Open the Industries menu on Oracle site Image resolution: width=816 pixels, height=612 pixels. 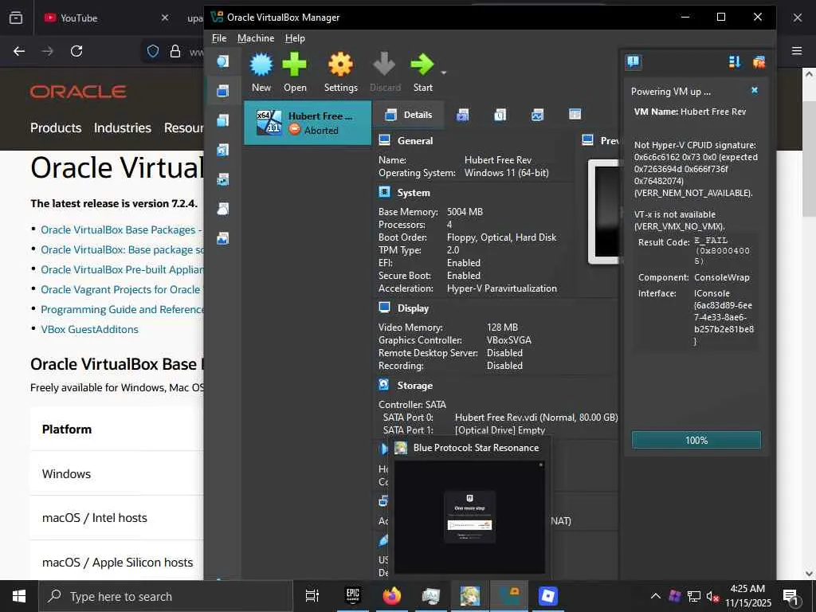[x=122, y=128]
